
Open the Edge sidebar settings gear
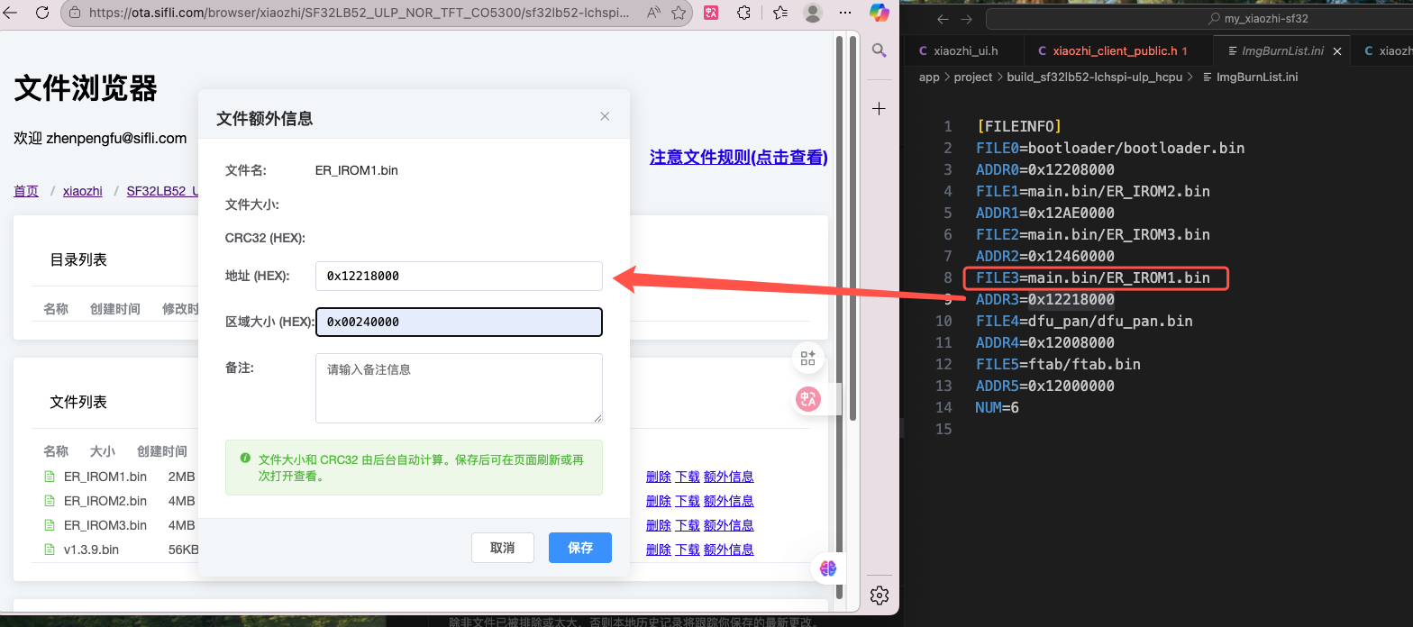[x=880, y=595]
